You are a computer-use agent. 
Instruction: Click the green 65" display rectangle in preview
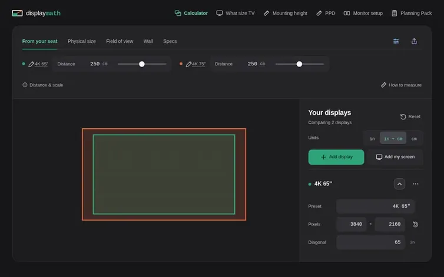coord(164,174)
